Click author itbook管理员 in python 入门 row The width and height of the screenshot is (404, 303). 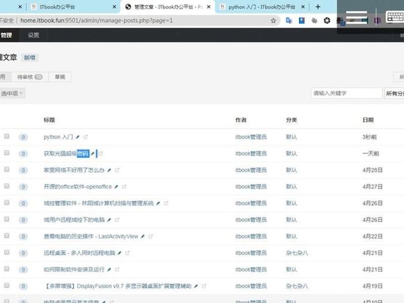[251, 137]
